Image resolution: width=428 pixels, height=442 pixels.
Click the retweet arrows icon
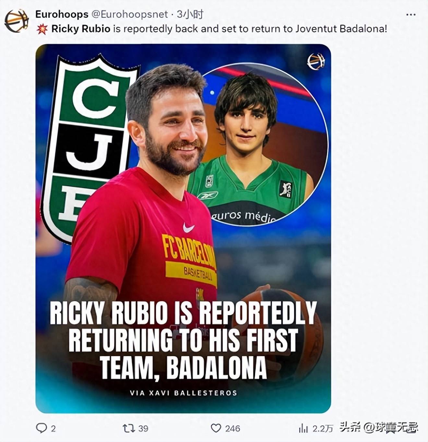point(128,428)
